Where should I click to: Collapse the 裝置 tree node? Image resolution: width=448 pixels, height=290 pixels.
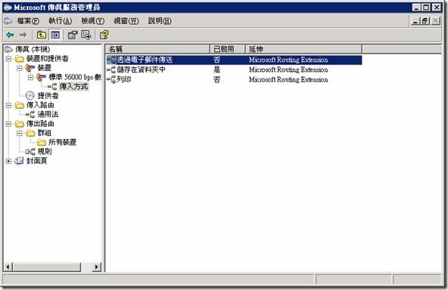(20, 68)
